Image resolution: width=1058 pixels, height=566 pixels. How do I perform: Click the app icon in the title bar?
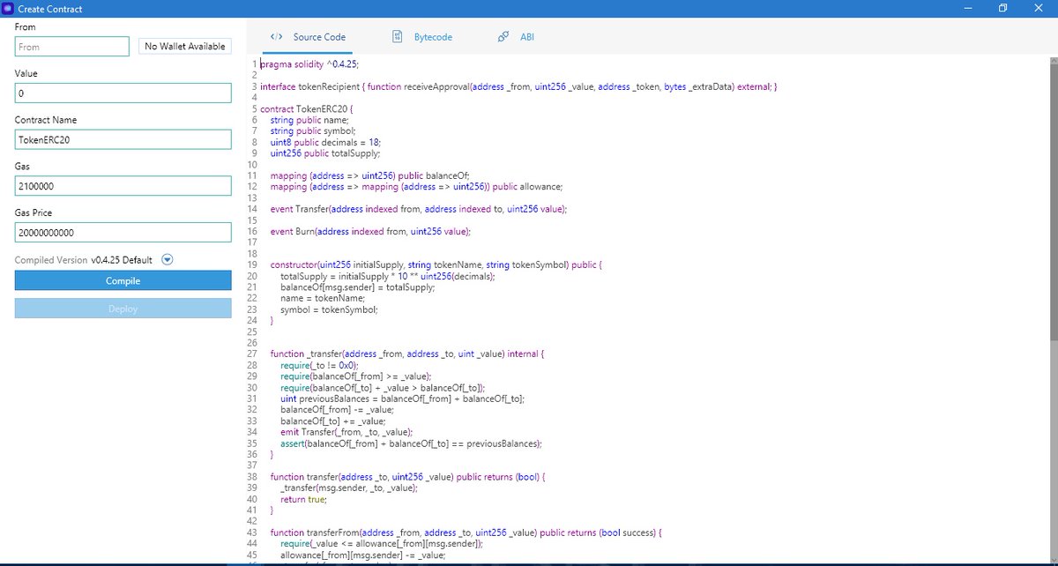tap(10, 8)
